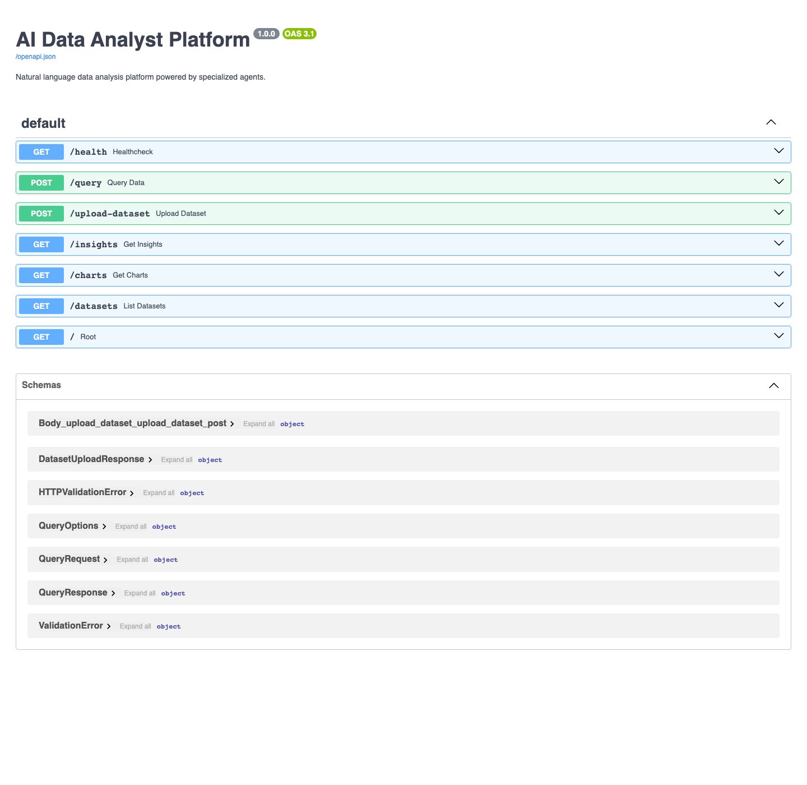This screenshot has width=807, height=785.
Task: Click Expand all for QueryResponse
Action: [x=140, y=593]
